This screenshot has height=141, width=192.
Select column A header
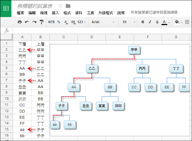coord(22,37)
